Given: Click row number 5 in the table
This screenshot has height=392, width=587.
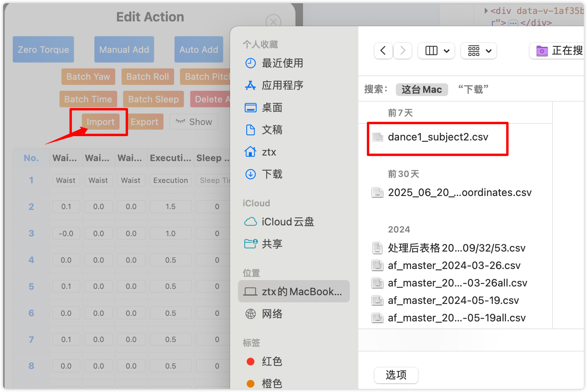Looking at the screenshot, I should [x=31, y=286].
